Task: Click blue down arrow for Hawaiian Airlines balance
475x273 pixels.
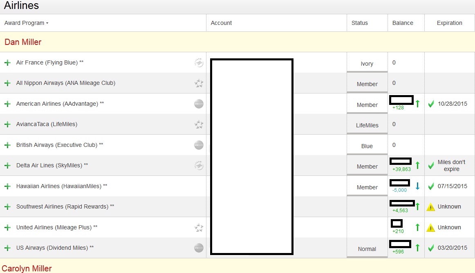Action: click(417, 186)
